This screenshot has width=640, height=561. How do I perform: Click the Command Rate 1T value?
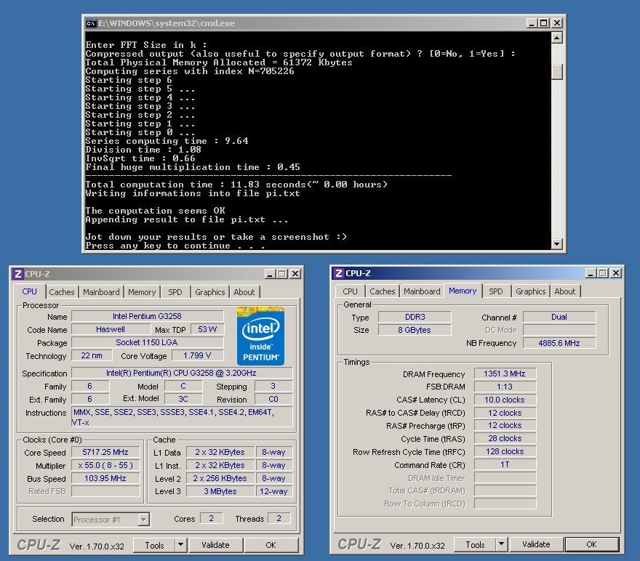[x=505, y=464]
